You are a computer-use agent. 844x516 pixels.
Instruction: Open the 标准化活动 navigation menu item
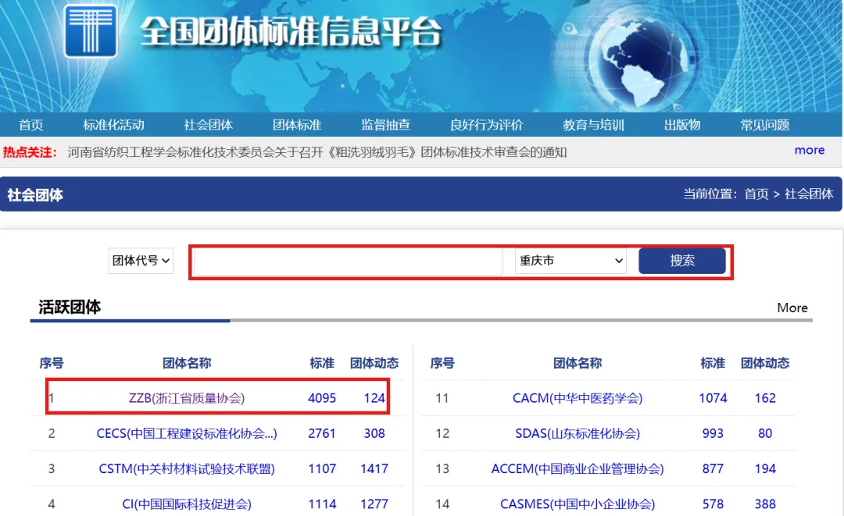[113, 125]
